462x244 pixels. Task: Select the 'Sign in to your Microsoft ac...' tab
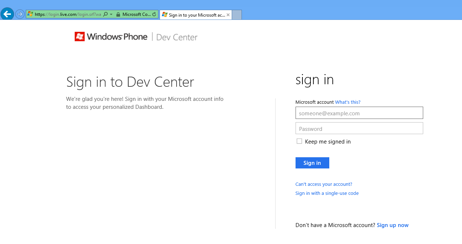pos(196,15)
